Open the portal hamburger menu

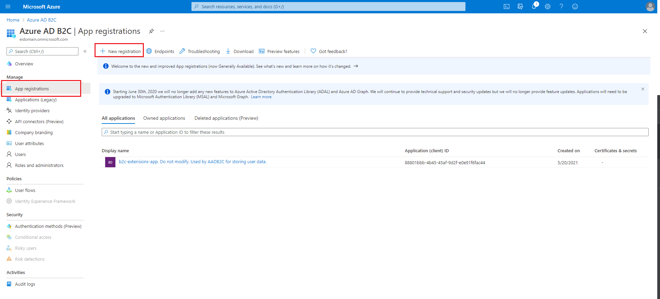[x=8, y=6]
